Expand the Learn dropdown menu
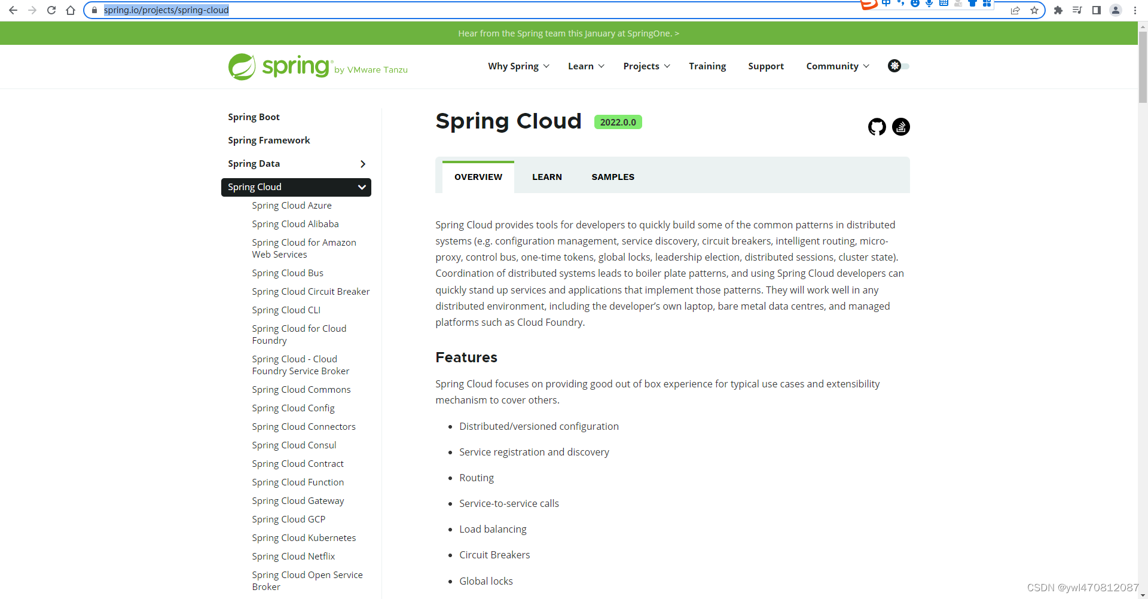The width and height of the screenshot is (1148, 599). pos(586,66)
